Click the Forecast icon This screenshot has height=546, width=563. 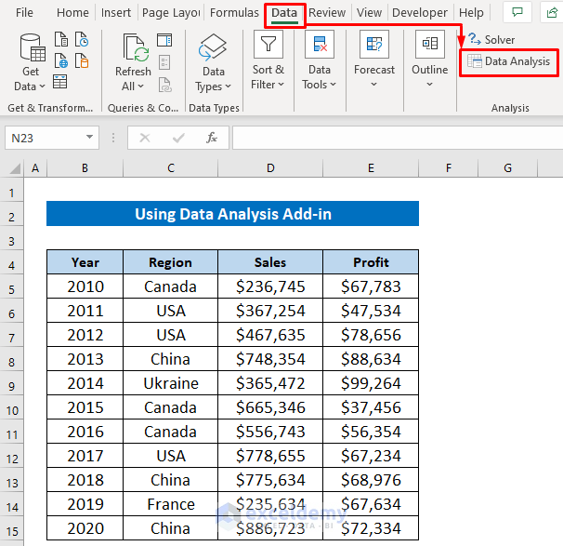pyautogui.click(x=374, y=45)
